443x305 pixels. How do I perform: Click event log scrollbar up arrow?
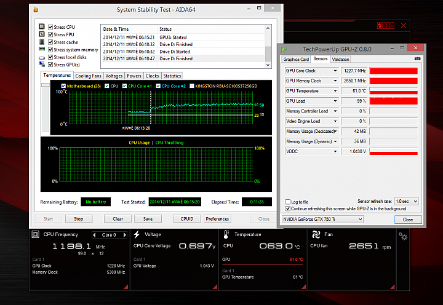268,28
